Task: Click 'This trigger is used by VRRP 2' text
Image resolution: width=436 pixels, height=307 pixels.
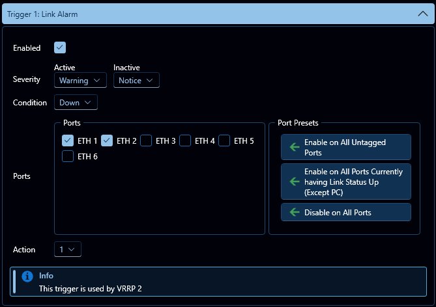Action: (91, 289)
